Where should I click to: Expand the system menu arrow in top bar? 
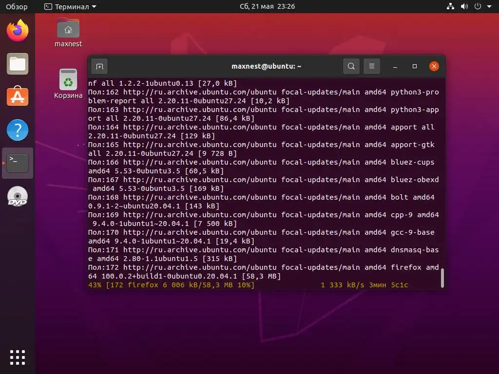tap(489, 6)
